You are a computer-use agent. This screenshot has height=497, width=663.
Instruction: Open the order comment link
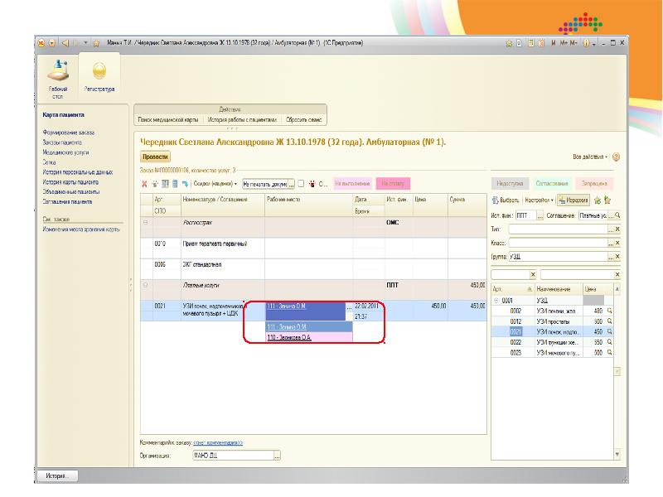click(218, 442)
